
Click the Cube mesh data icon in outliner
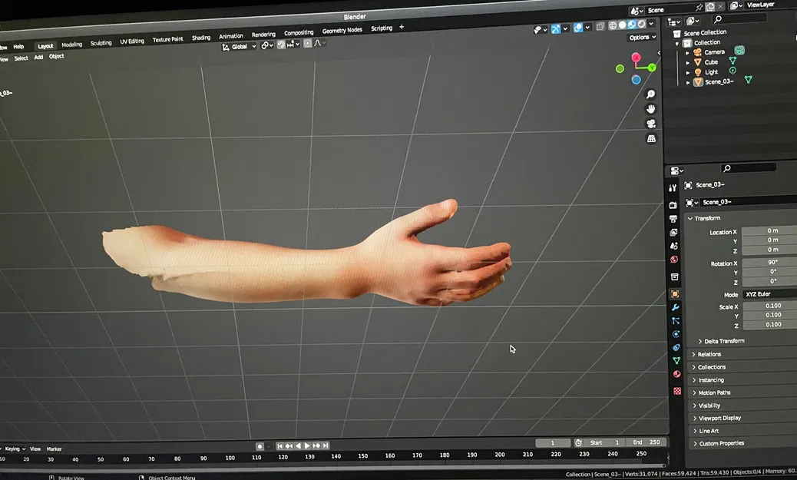[733, 61]
